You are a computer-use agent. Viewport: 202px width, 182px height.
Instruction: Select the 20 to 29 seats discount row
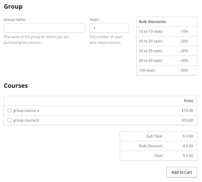[x=166, y=41]
